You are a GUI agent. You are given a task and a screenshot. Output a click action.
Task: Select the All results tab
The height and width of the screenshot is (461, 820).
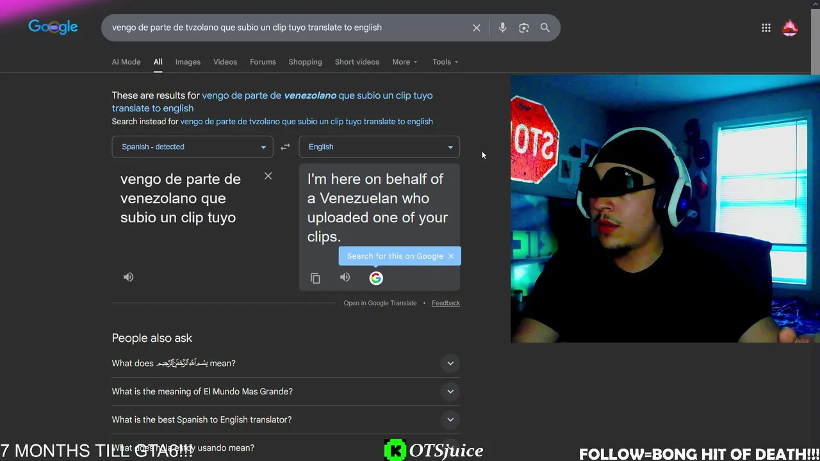(158, 62)
